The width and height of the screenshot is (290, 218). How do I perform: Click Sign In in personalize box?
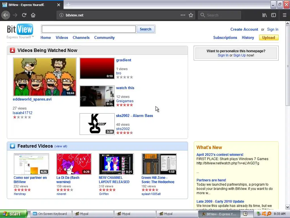pyautogui.click(x=223, y=55)
